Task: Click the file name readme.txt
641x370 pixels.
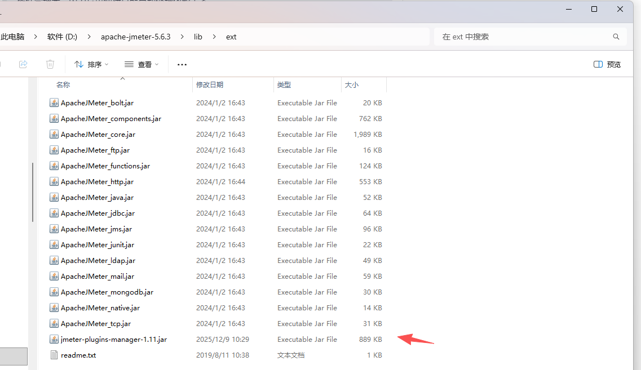Action: (x=78, y=355)
